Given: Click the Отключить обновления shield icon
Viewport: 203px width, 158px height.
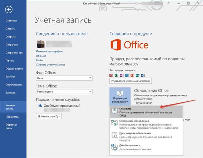Looking at the screenshot, I should [x=114, y=123].
